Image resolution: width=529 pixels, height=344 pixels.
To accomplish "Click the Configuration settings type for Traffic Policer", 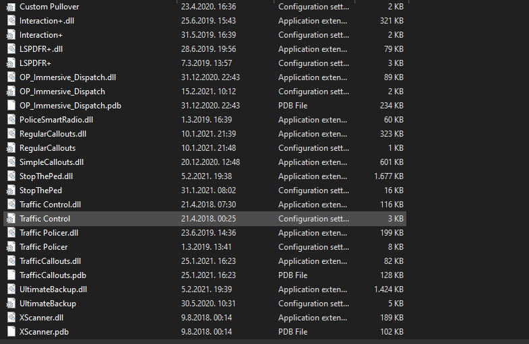I will [x=314, y=247].
